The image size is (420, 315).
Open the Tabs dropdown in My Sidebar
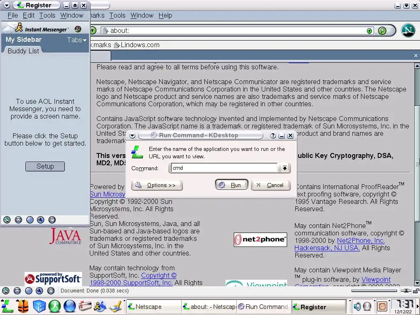[x=77, y=40]
